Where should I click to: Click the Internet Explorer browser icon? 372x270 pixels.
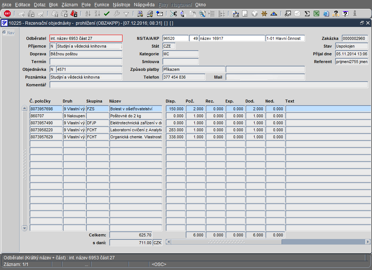pos(326,14)
